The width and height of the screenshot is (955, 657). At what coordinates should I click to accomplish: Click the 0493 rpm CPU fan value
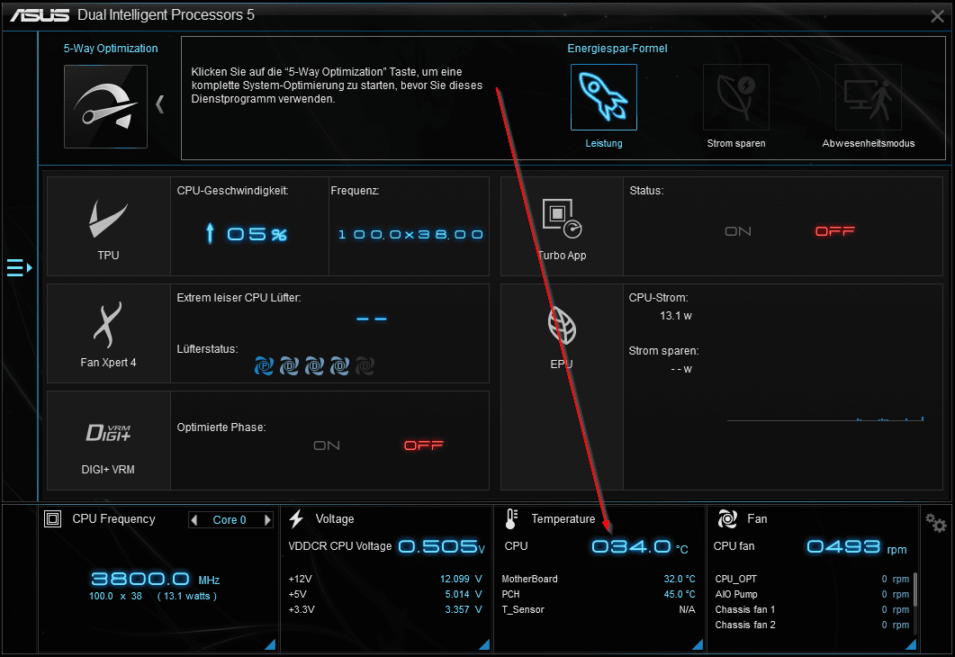pos(856,547)
